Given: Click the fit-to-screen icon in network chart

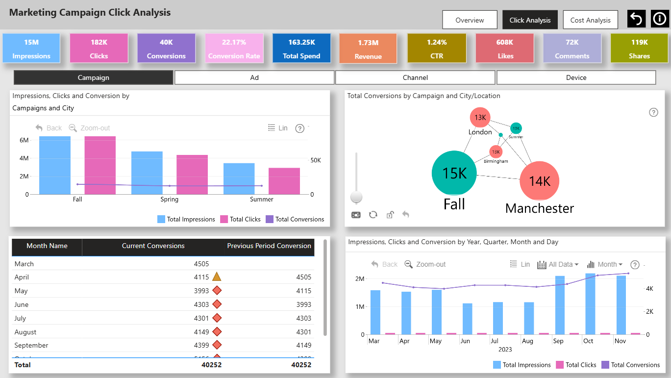Looking at the screenshot, I should (356, 215).
